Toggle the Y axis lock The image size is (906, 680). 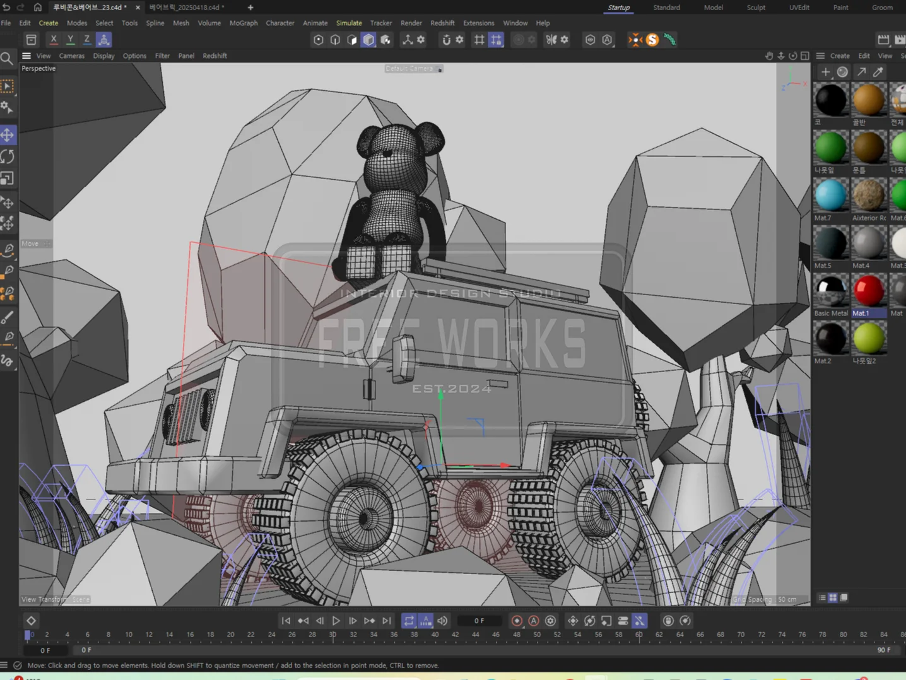point(70,40)
